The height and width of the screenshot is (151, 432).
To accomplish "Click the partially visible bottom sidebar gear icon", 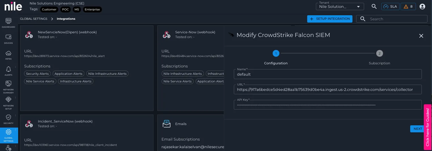I will 8,148.
